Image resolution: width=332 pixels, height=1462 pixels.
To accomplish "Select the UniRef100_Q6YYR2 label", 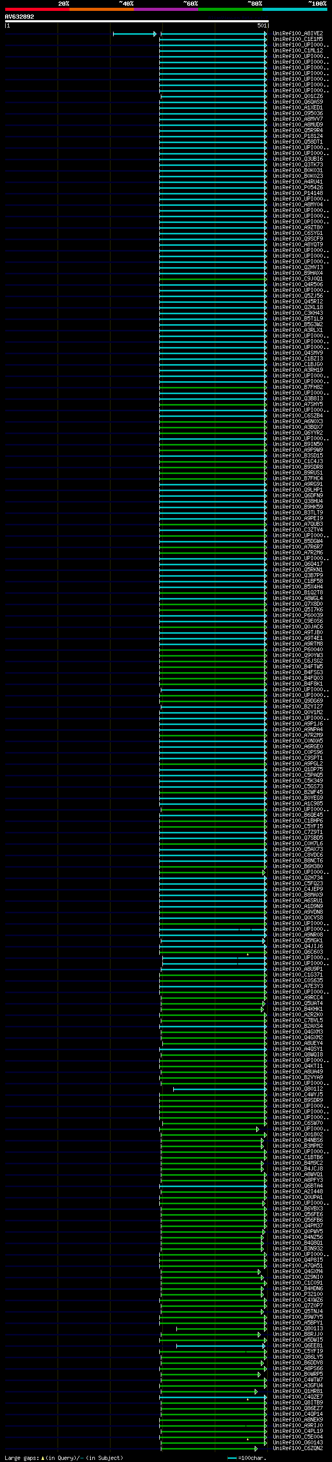I will pos(298,433).
